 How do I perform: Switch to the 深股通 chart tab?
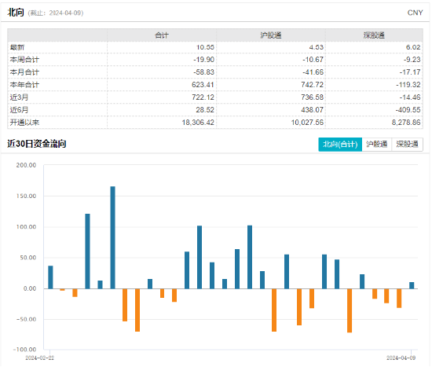408,145
